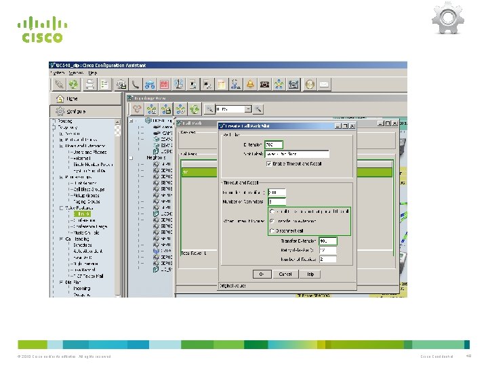
Task: Click the topology options gear nodes icon
Action: pos(180,109)
